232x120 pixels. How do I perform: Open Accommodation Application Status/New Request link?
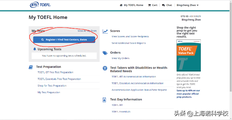click(139, 90)
